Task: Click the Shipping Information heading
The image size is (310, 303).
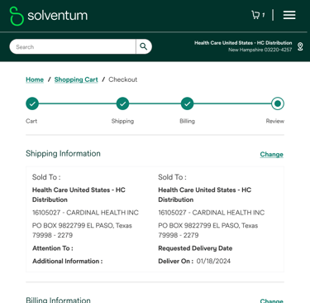Action: [63, 153]
